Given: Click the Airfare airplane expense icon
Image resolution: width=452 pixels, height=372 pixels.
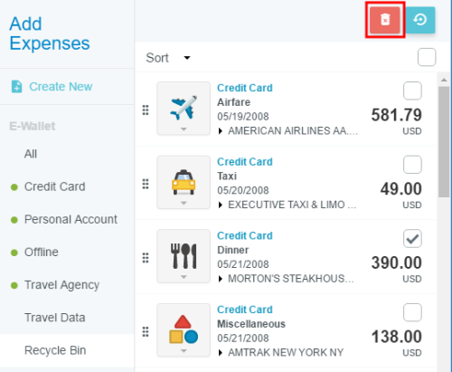Looking at the screenshot, I should coord(184,108).
